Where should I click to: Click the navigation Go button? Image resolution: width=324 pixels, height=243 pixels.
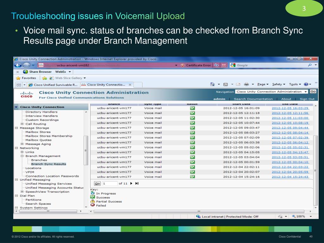pos(313,91)
